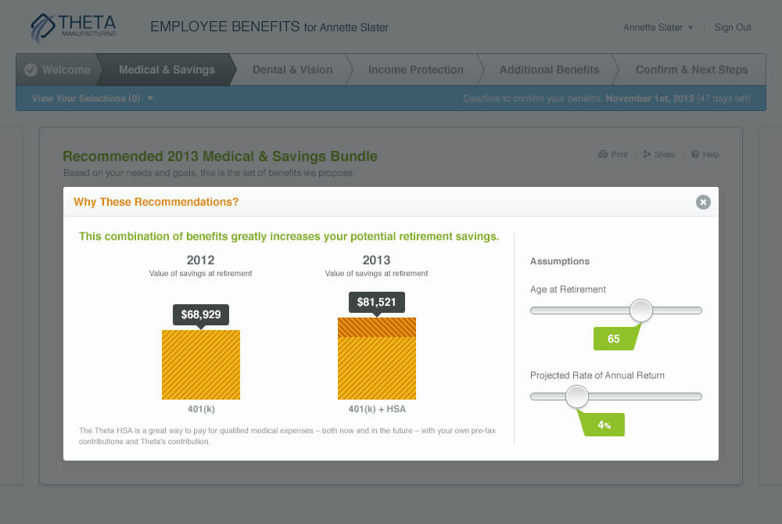Screen dimensions: 782x524
Task: Click the 2012 401(k) savings bar
Action: (201, 365)
